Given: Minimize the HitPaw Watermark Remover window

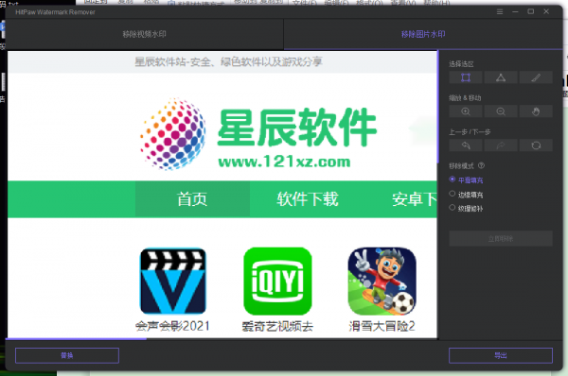Looking at the screenshot, I should tap(515, 12).
